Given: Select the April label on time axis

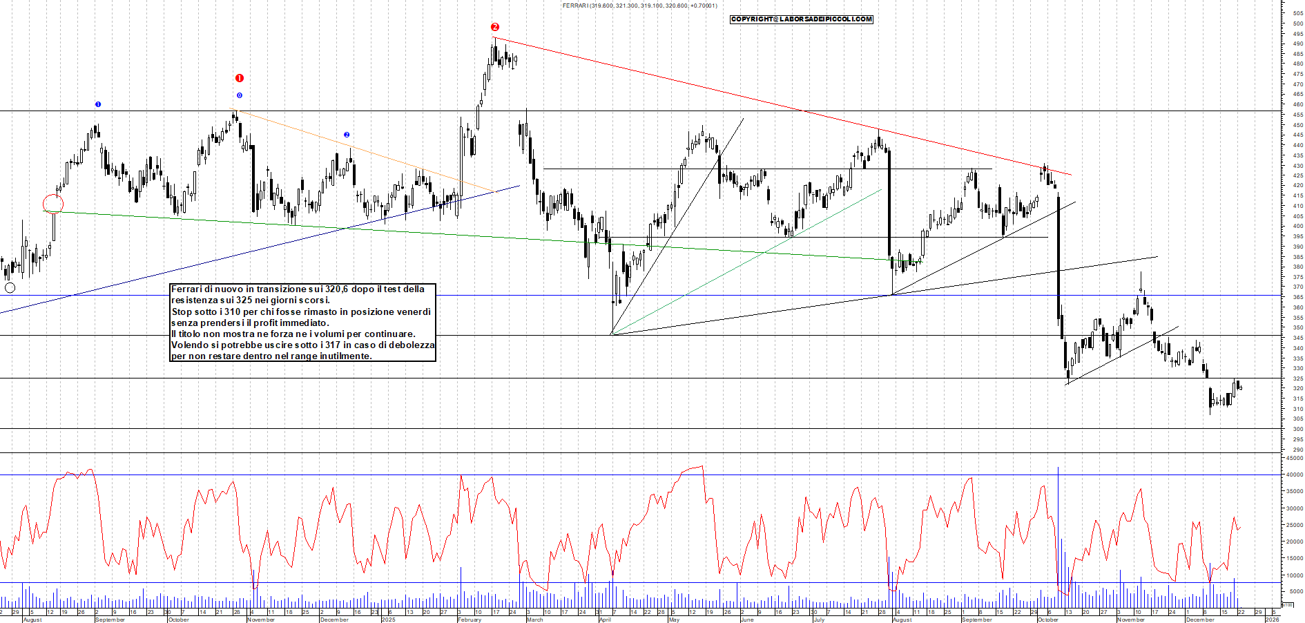Looking at the screenshot, I should tap(605, 620).
